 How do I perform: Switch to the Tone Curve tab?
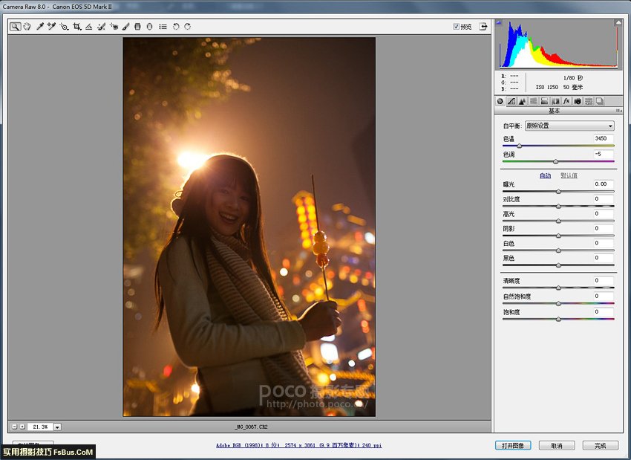tap(511, 101)
